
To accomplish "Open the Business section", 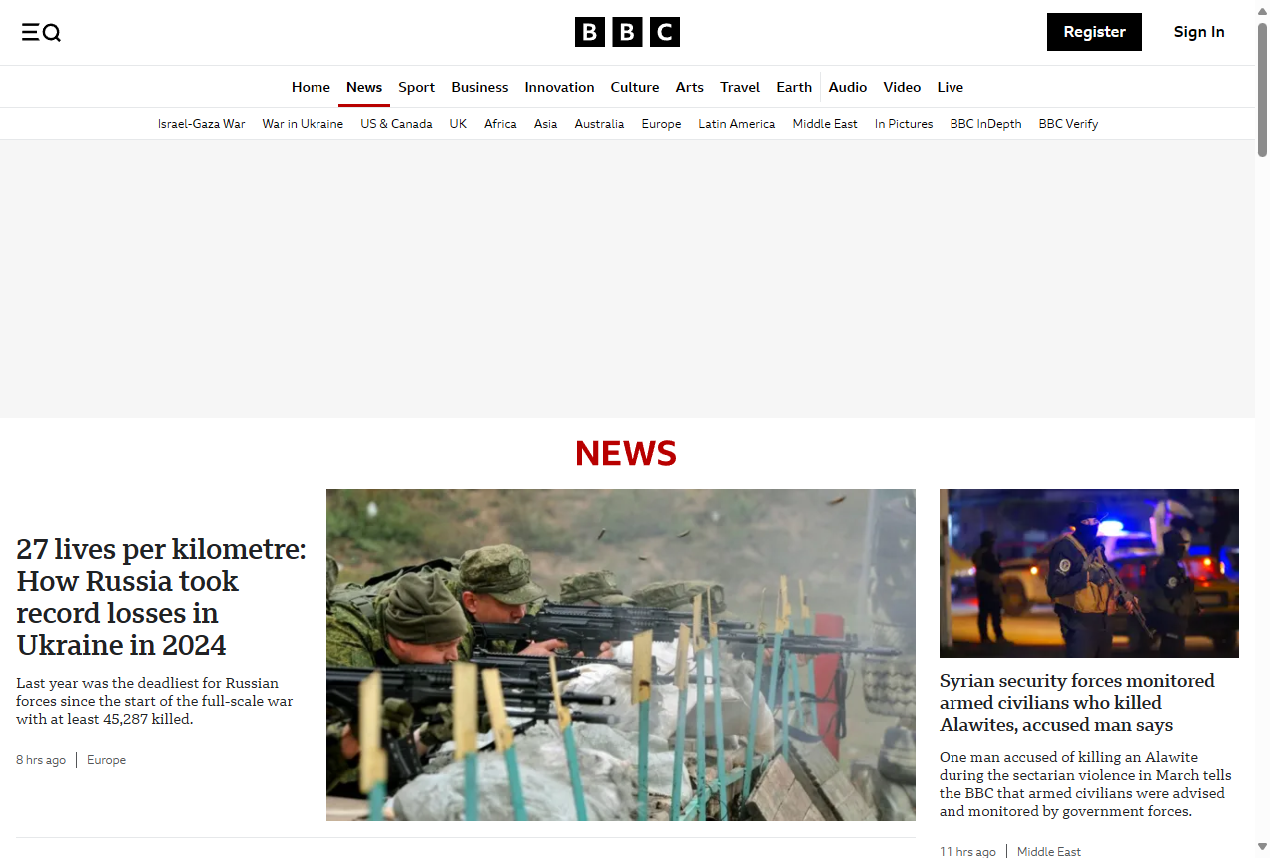I will [x=479, y=87].
